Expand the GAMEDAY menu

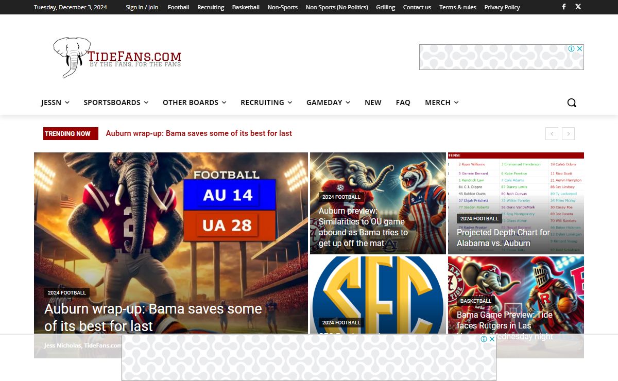tap(328, 102)
